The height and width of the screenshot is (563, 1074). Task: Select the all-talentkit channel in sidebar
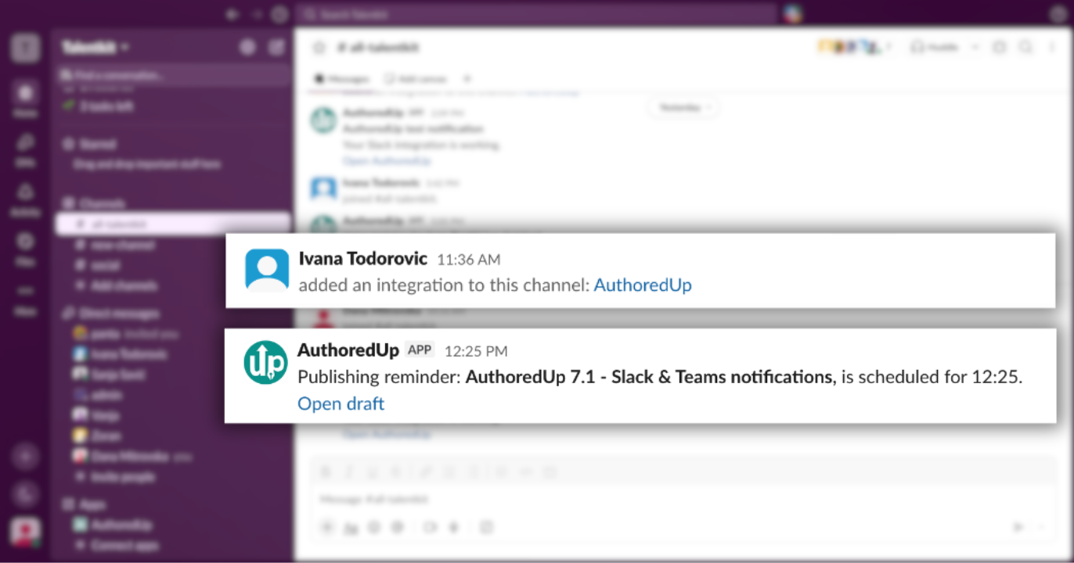coord(173,224)
